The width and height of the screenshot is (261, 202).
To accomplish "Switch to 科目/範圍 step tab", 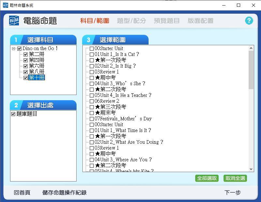I will tap(94, 21).
